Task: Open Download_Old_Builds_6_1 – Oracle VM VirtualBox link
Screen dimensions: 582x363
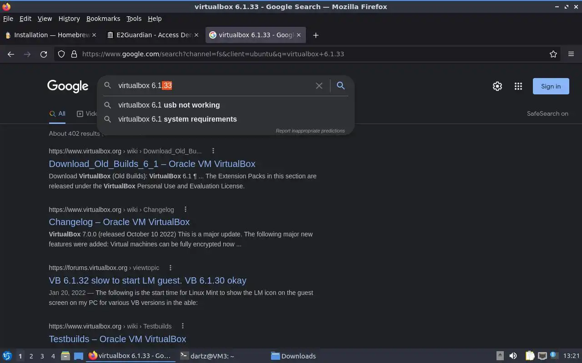Action: tap(152, 164)
